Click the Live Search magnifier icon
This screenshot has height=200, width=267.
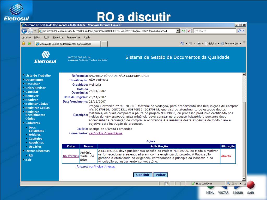pos(239,31)
